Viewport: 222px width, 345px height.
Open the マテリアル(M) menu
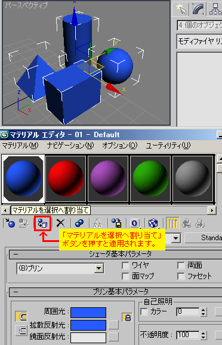click(x=20, y=146)
